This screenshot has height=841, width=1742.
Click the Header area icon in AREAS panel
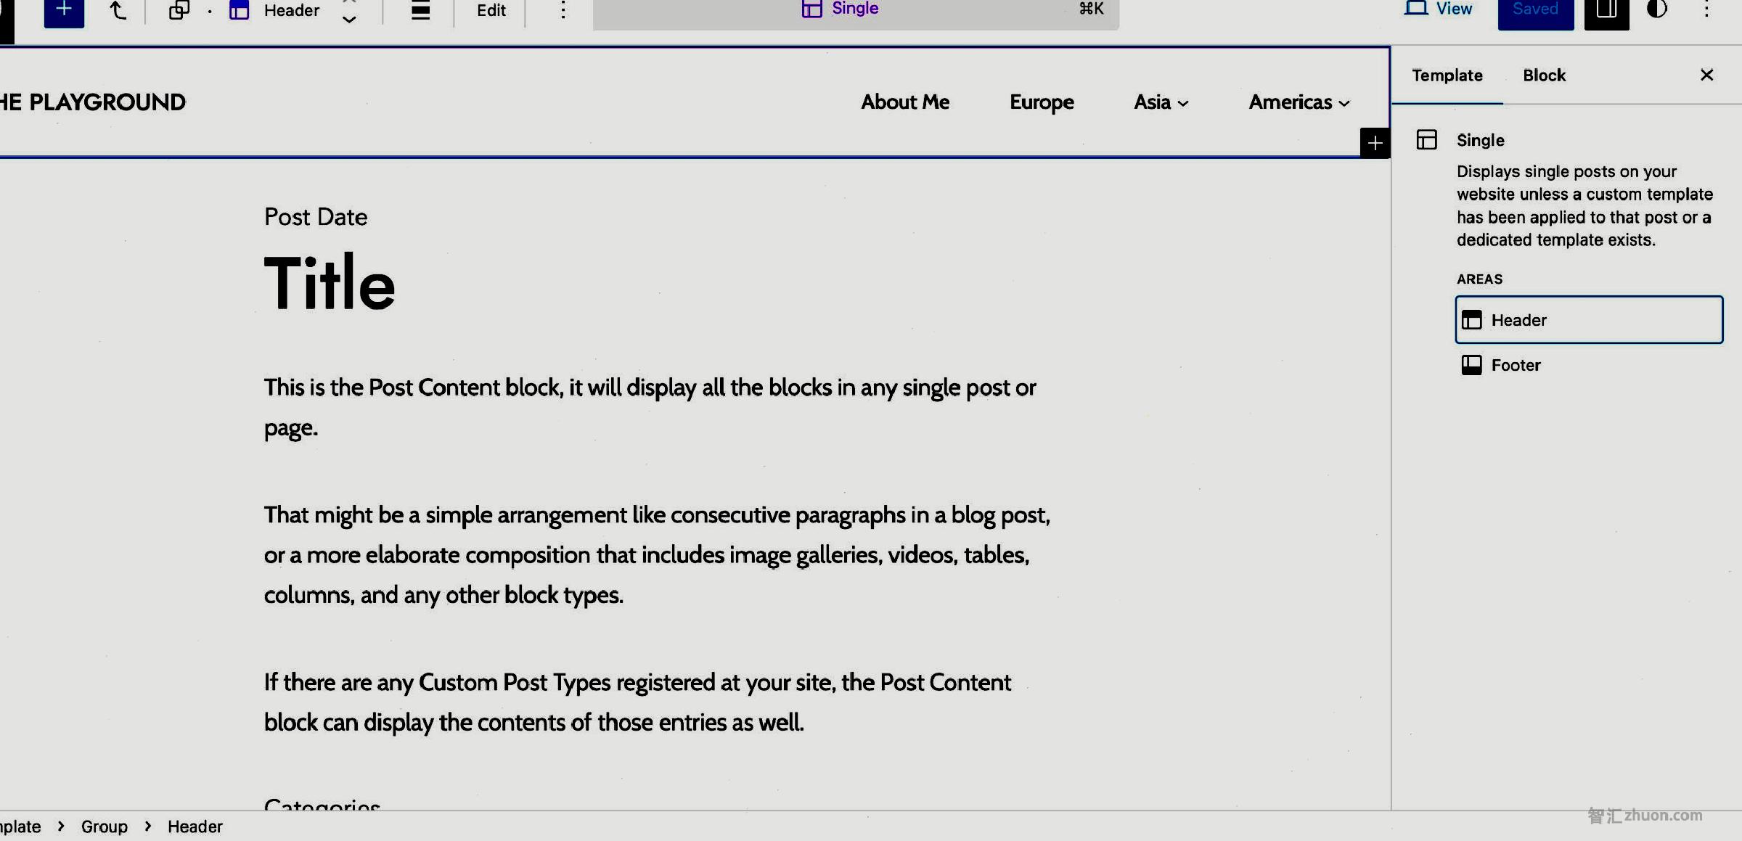1472,320
